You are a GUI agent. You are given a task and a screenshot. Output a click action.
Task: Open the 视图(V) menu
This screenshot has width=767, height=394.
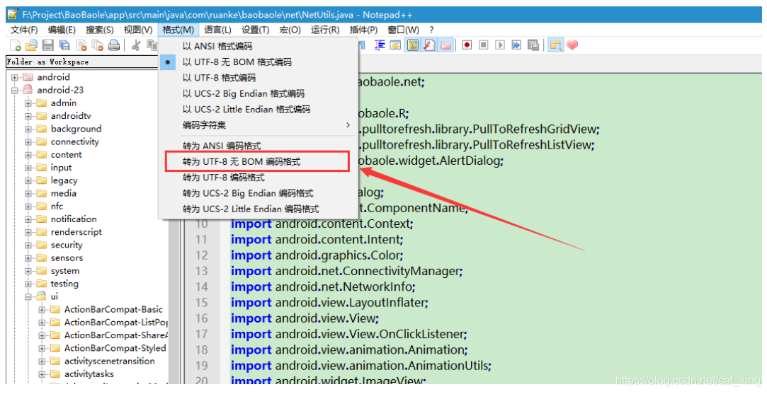[x=138, y=30]
